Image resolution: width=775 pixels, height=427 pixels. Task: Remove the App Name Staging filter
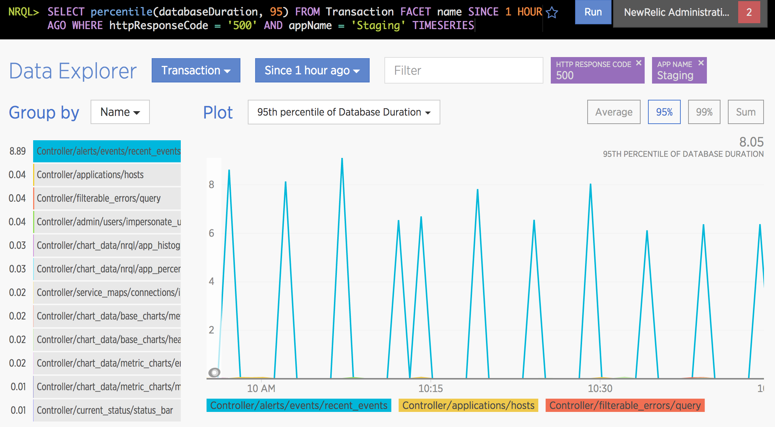[x=701, y=63]
